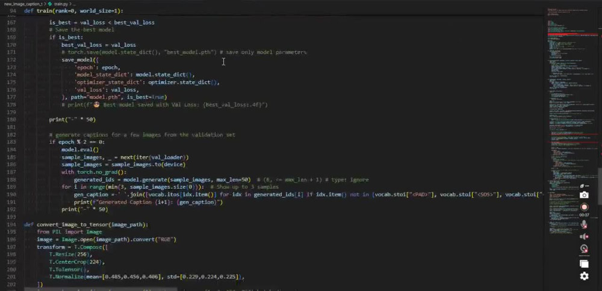Viewport: 602px width, 291px height.
Task: Place cursor on 'is_best = val_loss < best_val_loss'
Action: click(x=102, y=22)
